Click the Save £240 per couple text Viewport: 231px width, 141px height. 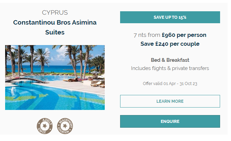[x=170, y=44]
